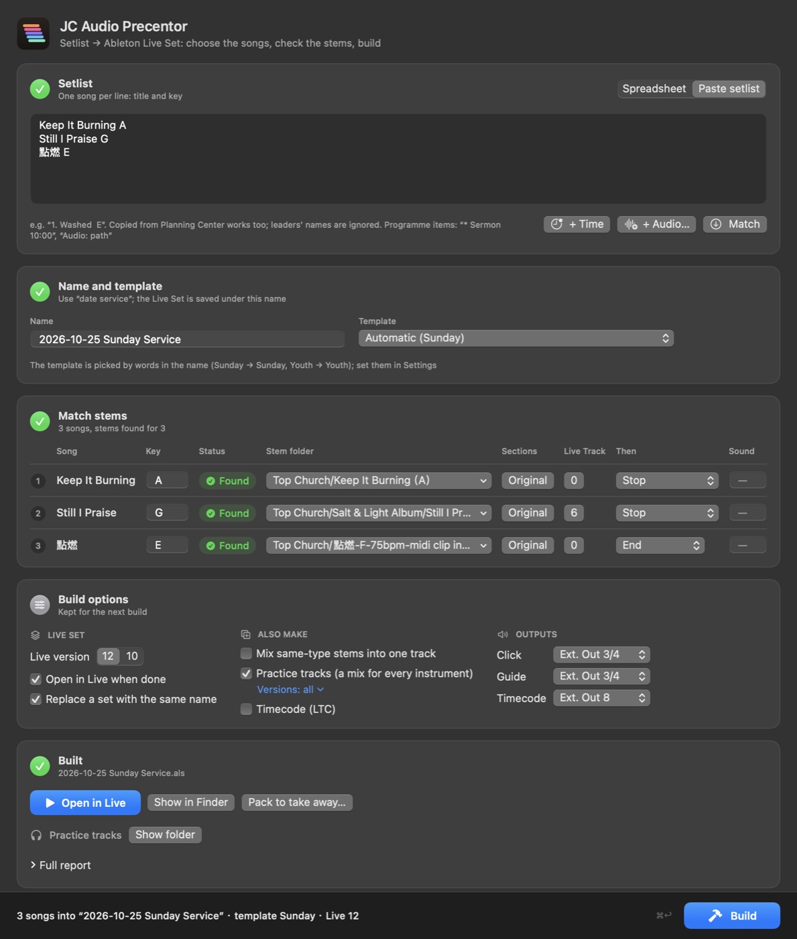This screenshot has height=939, width=797.
Task: Open the Versions: all menu
Action: 290,689
